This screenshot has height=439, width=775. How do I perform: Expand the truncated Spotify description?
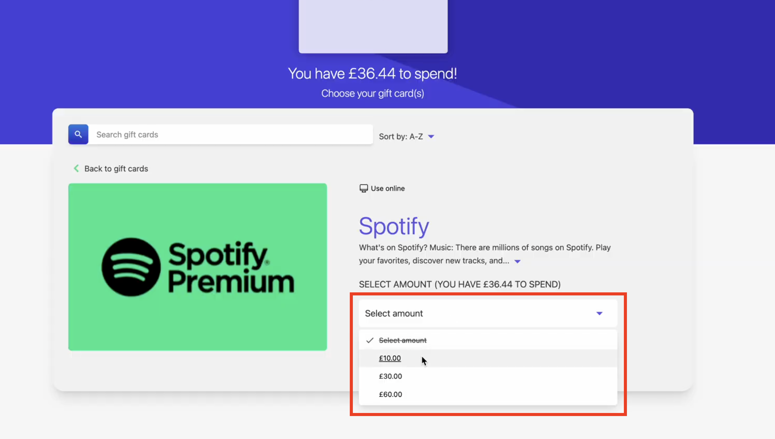point(517,261)
